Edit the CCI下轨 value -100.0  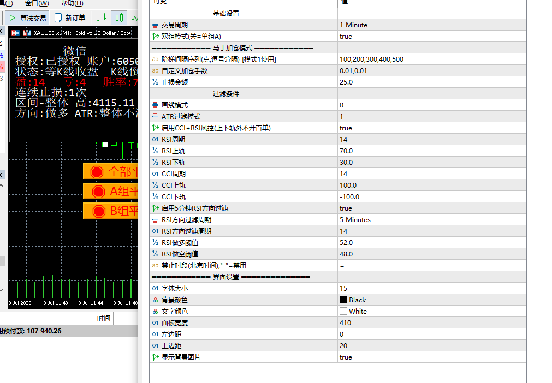[431, 196]
